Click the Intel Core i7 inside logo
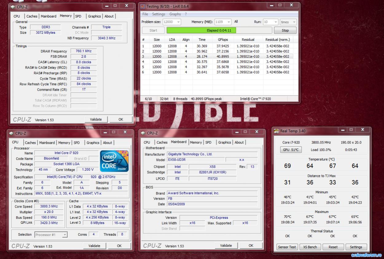384x259 pixels. (x=114, y=161)
